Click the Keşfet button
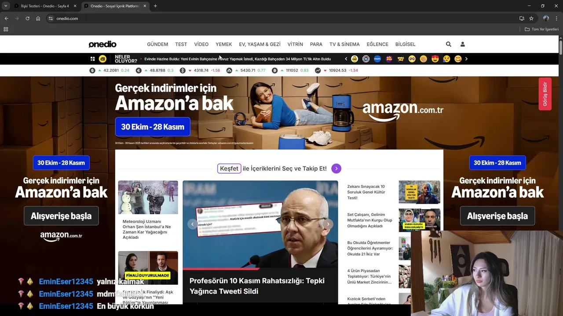The image size is (563, 316). pyautogui.click(x=229, y=169)
